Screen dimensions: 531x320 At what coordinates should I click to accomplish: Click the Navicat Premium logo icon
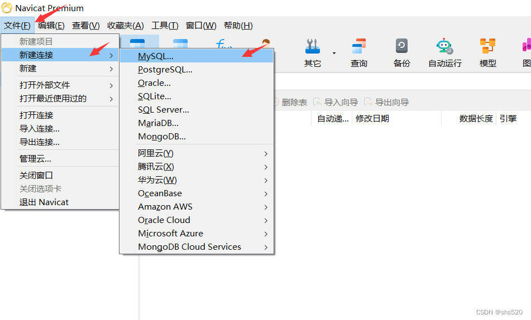click(x=7, y=8)
